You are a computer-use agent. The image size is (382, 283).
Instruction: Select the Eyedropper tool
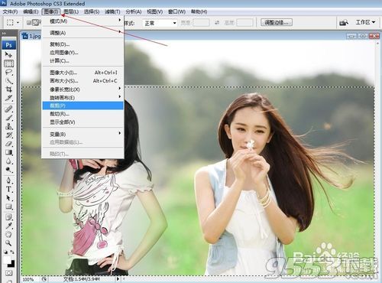pos(8,226)
